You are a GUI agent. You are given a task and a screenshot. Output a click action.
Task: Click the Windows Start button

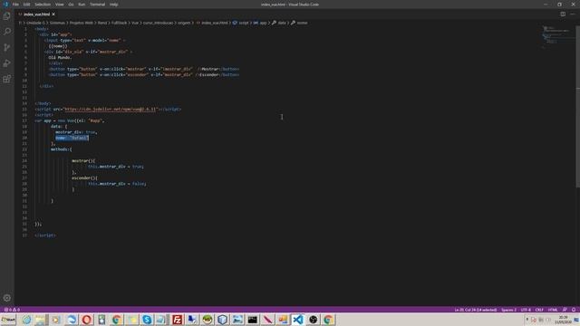(8, 320)
